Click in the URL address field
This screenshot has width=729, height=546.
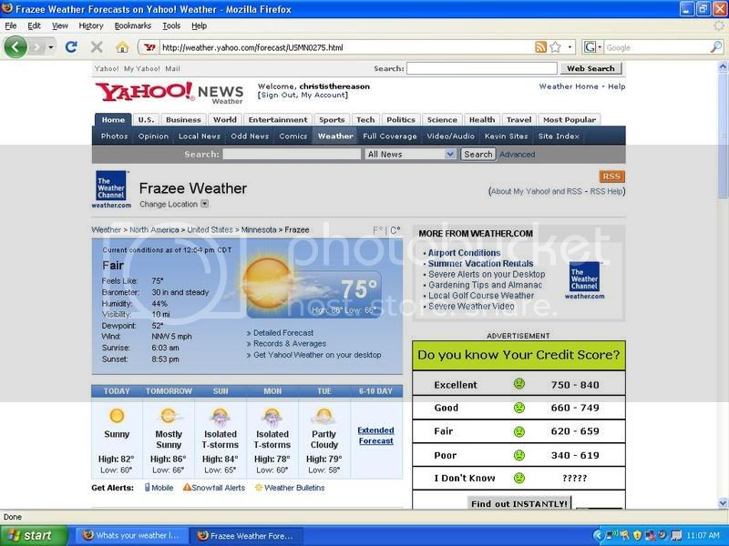344,47
